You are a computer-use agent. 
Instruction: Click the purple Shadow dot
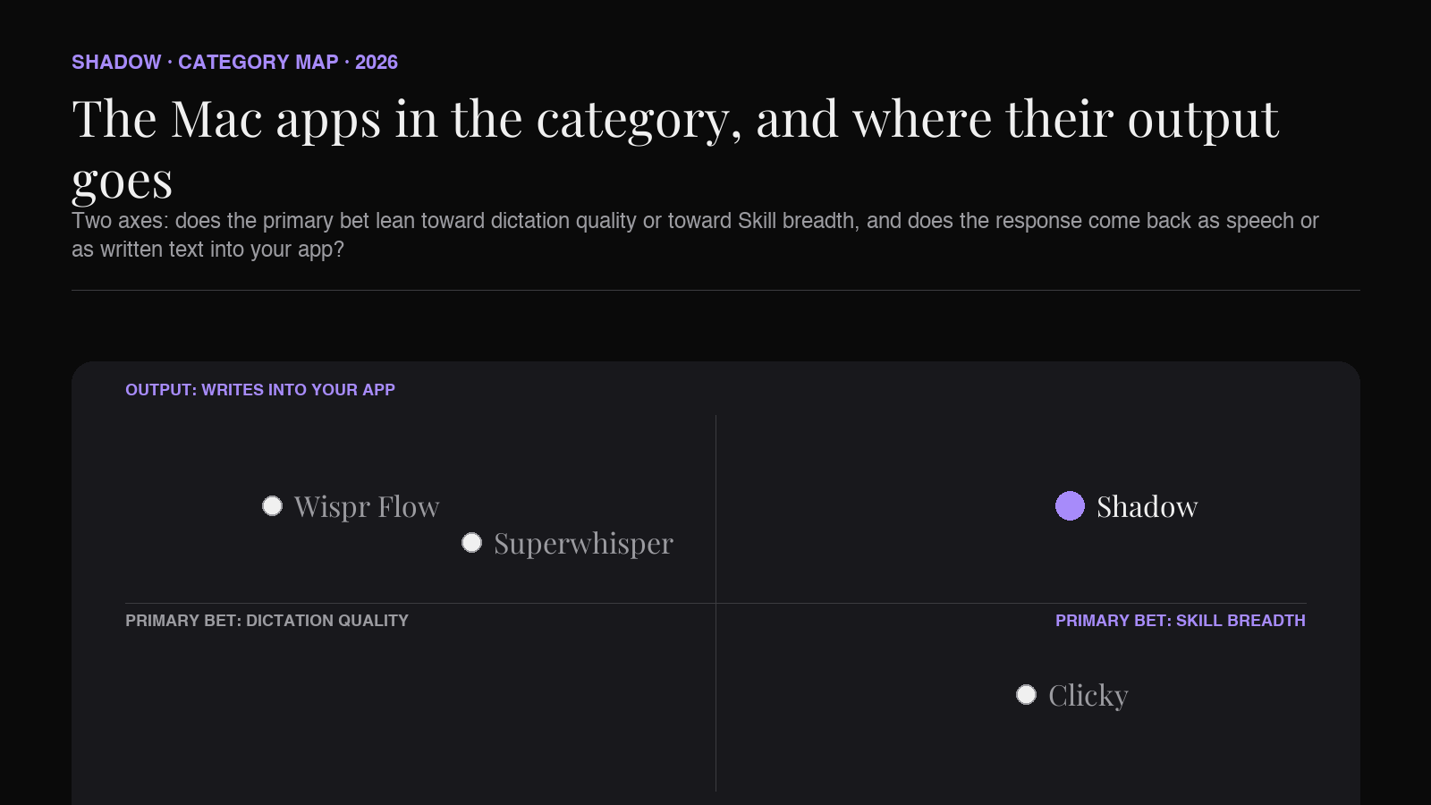1070,505
